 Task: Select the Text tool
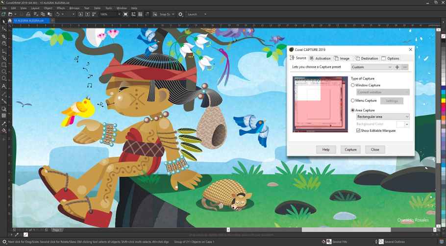[4, 86]
